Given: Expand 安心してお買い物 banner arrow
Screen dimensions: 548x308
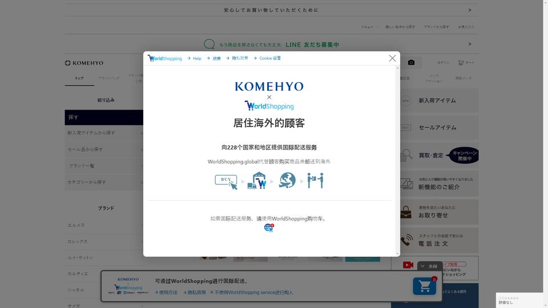Looking at the screenshot, I should (470, 10).
